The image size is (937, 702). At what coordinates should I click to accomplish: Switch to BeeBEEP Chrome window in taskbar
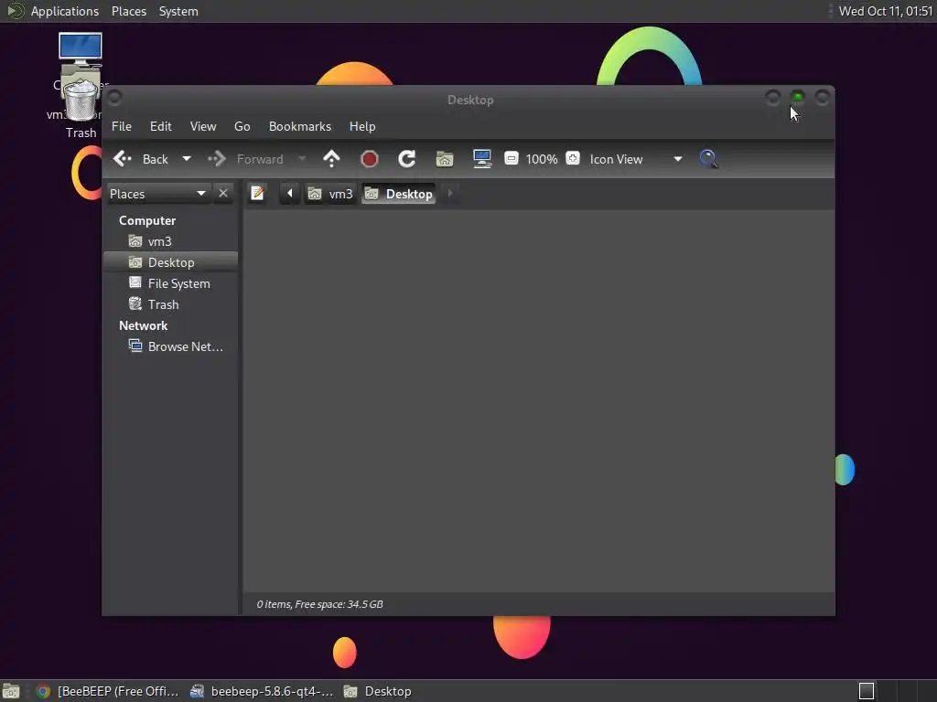pos(107,691)
